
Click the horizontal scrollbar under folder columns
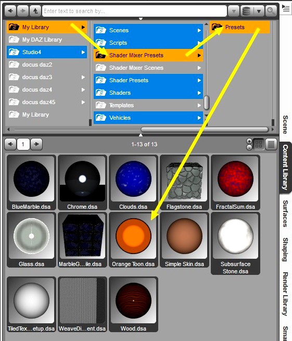pyautogui.click(x=205, y=130)
